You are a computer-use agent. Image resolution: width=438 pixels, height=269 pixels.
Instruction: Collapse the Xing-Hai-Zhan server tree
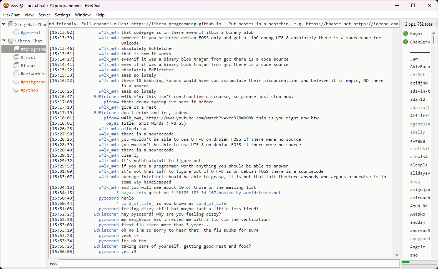4,24
